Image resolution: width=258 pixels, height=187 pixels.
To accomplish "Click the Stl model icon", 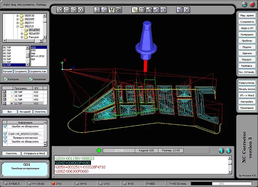I will point(119,10).
